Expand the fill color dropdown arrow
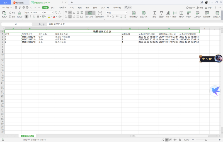Screen dimensions: 223x142 pyautogui.click(x=51, y=17)
